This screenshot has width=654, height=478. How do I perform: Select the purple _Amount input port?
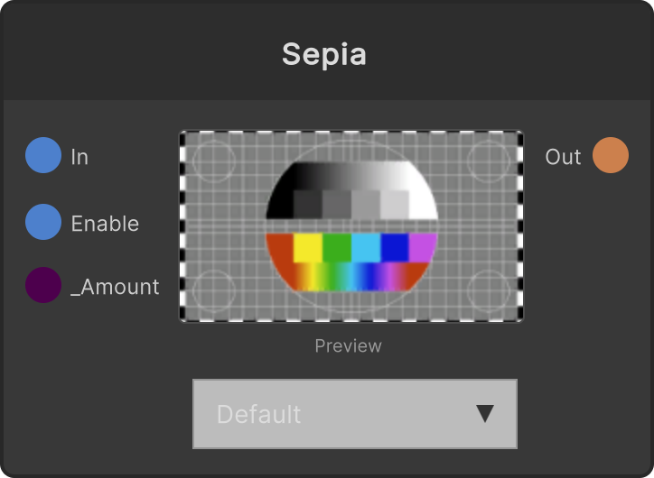43,285
